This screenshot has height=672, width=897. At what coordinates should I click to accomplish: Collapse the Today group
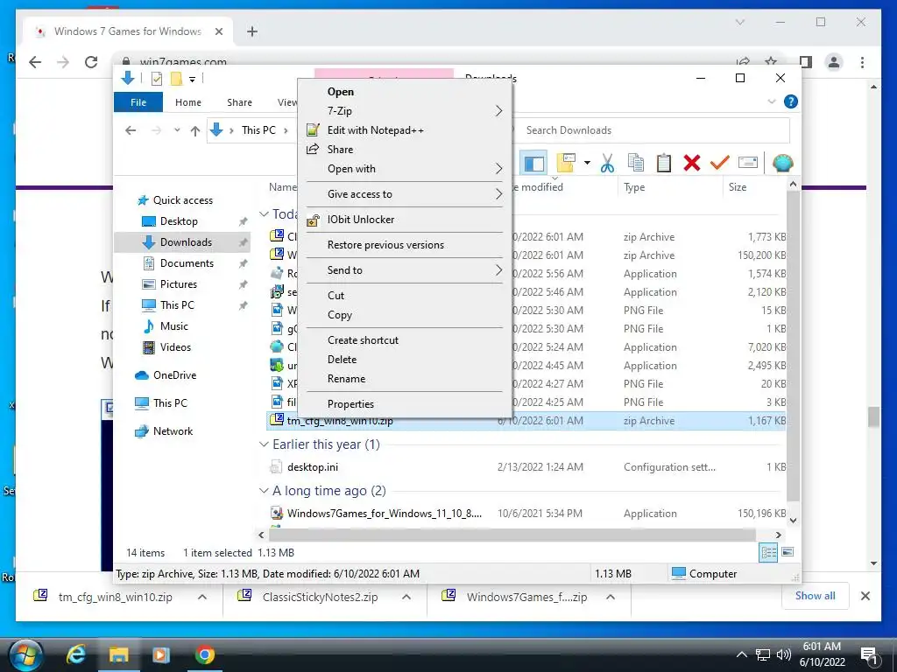(264, 214)
